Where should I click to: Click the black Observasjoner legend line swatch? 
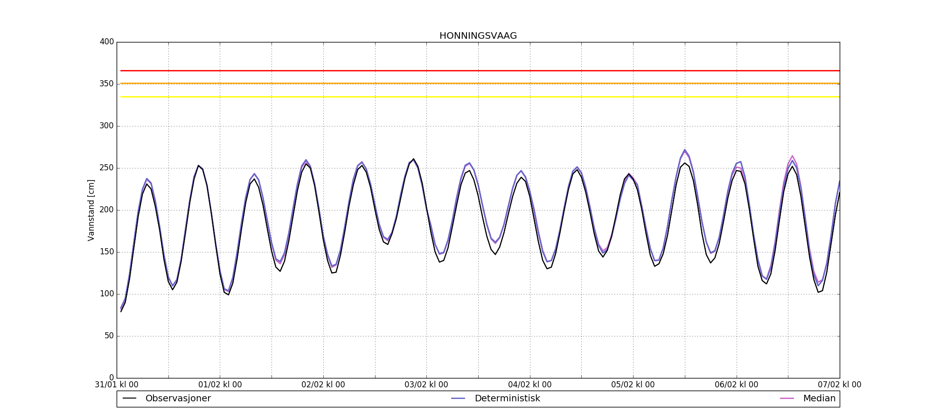(129, 399)
